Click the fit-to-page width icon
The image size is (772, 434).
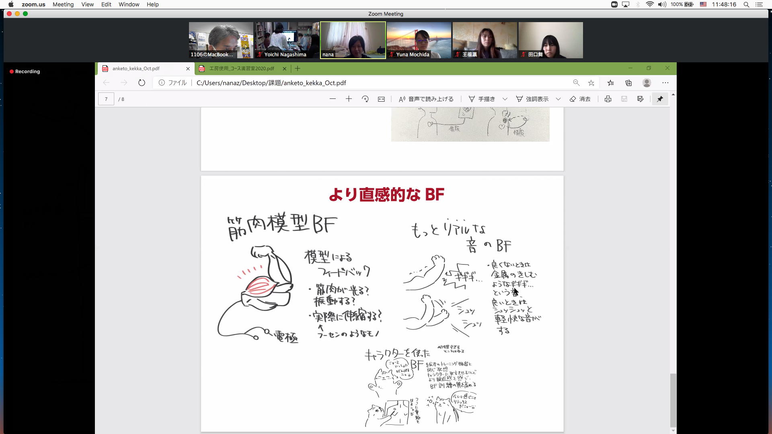(x=381, y=99)
